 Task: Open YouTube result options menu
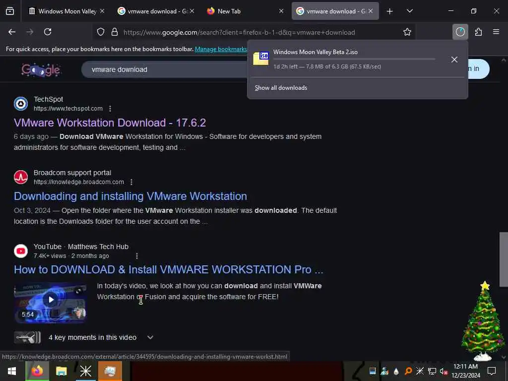click(137, 256)
